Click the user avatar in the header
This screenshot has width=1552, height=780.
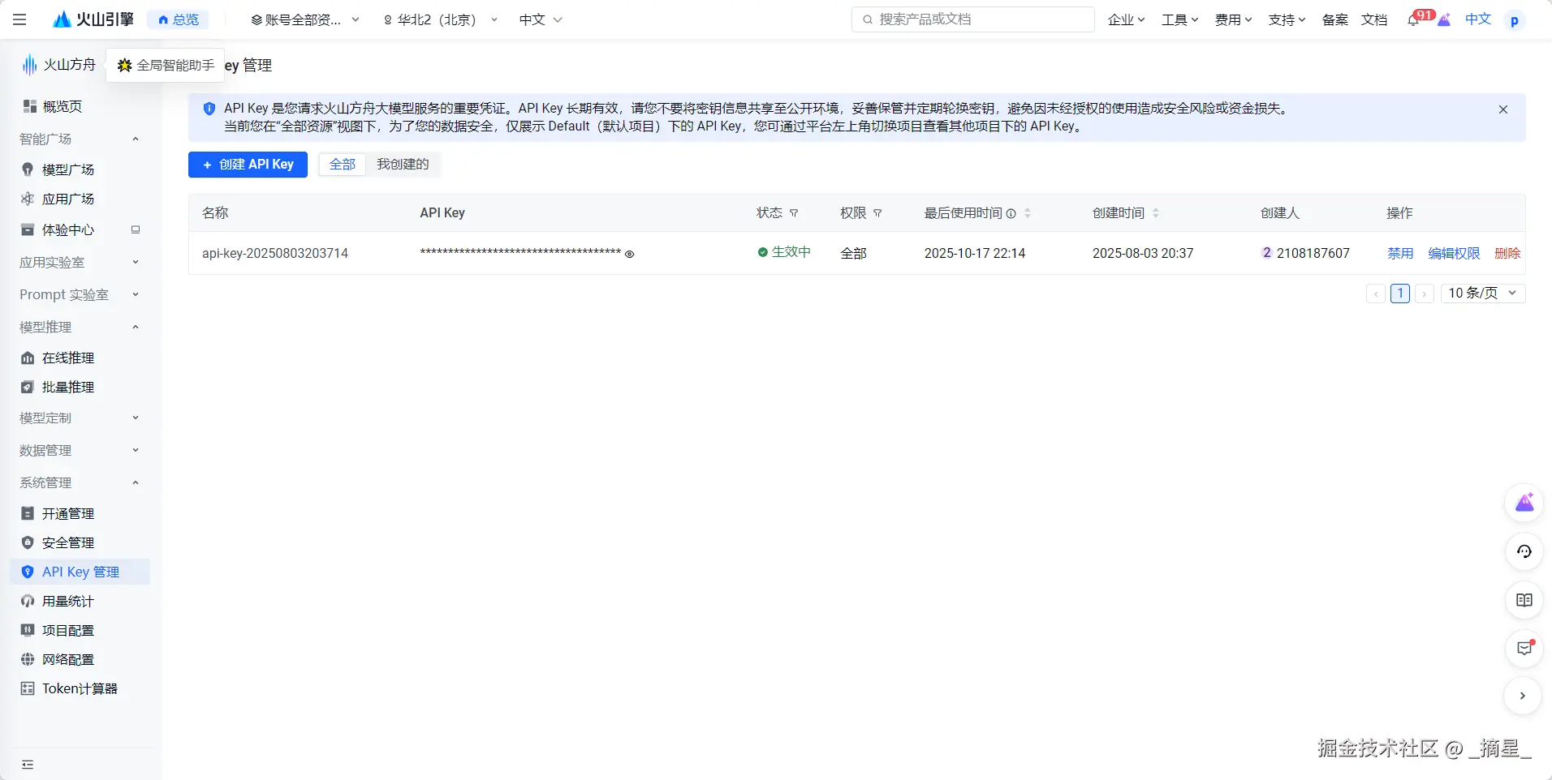coord(1515,20)
